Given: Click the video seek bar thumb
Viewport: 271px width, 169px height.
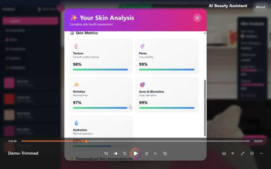Looking at the screenshot, I should coord(86,141).
